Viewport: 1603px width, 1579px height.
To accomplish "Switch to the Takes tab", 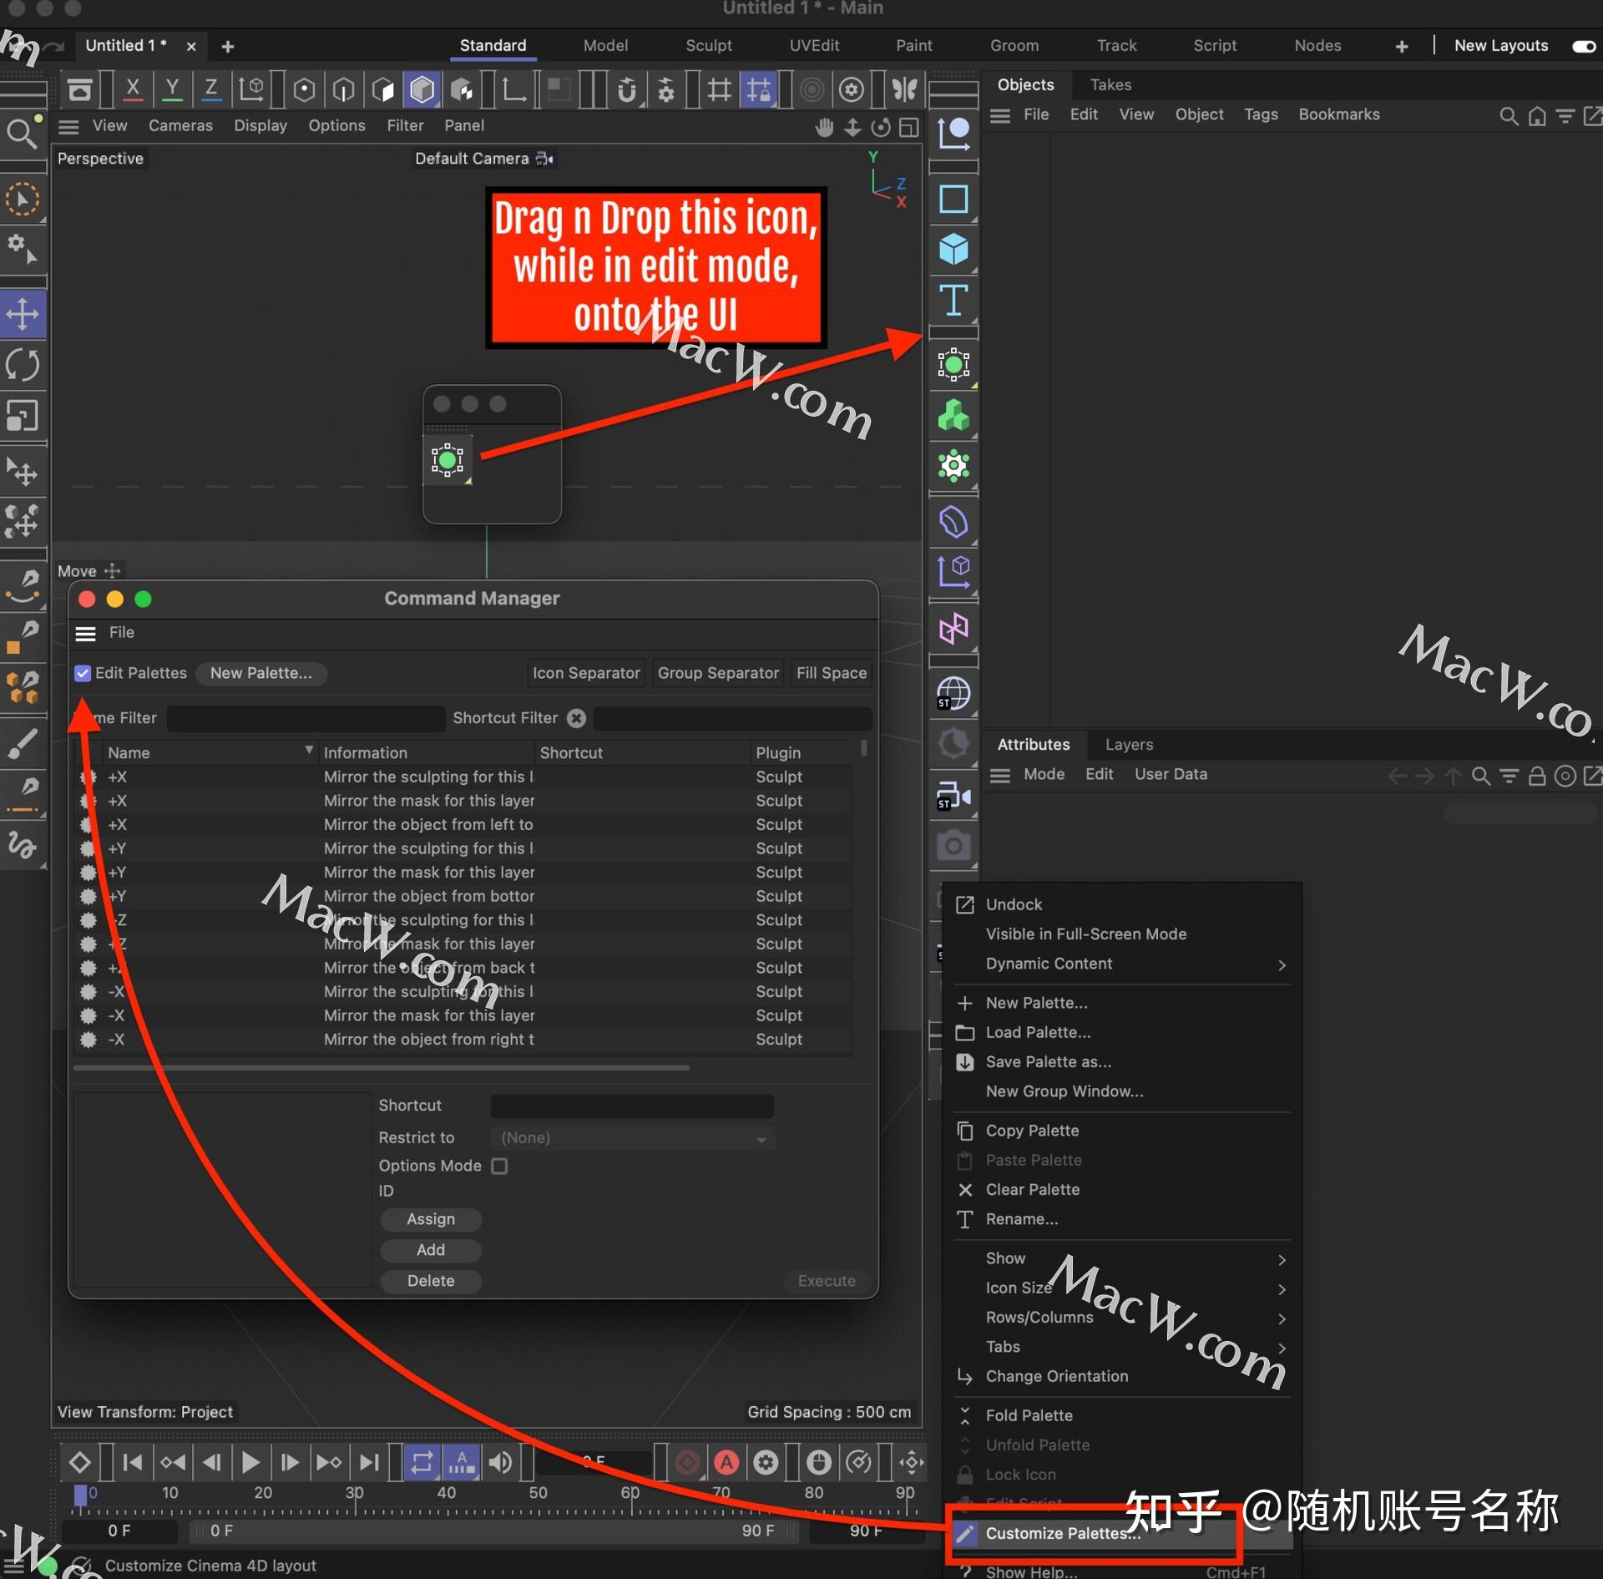I will [1110, 84].
